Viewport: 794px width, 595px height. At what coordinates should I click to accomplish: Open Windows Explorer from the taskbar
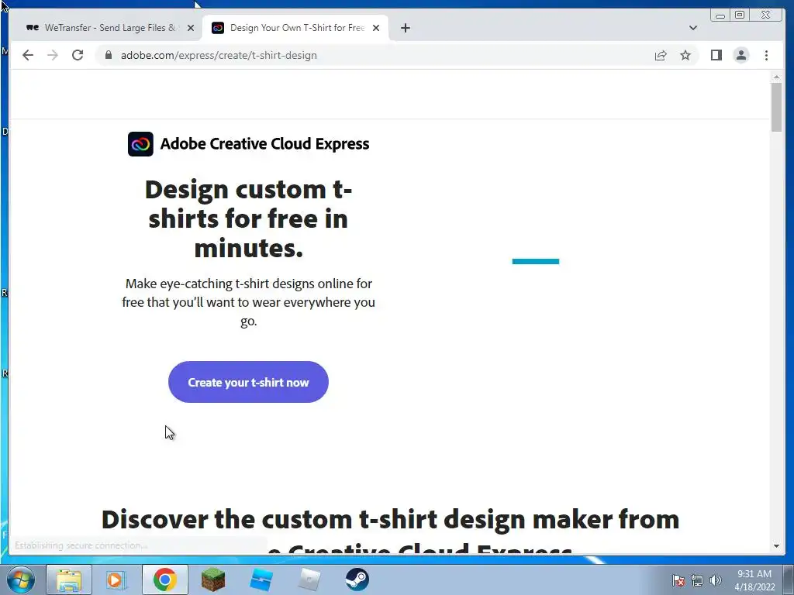(69, 580)
